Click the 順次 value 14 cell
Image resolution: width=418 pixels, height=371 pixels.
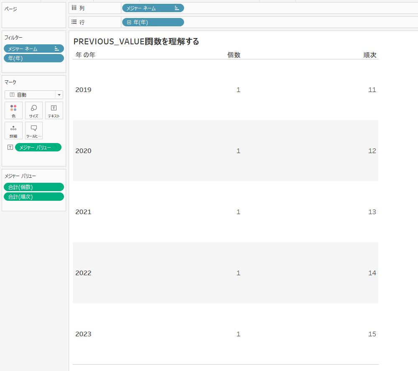[x=372, y=273]
